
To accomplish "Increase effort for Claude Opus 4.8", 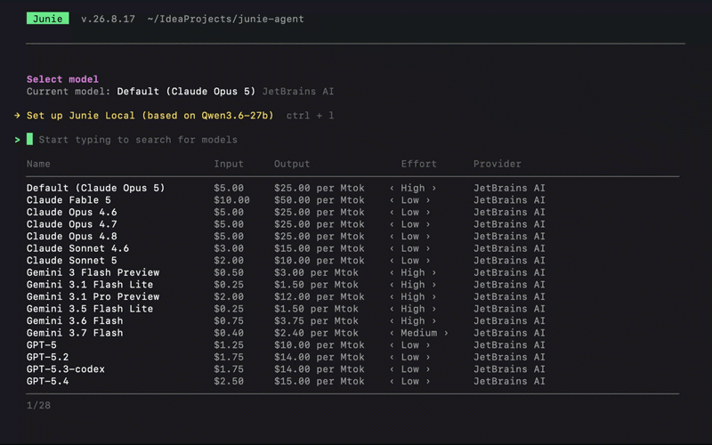I will (428, 236).
